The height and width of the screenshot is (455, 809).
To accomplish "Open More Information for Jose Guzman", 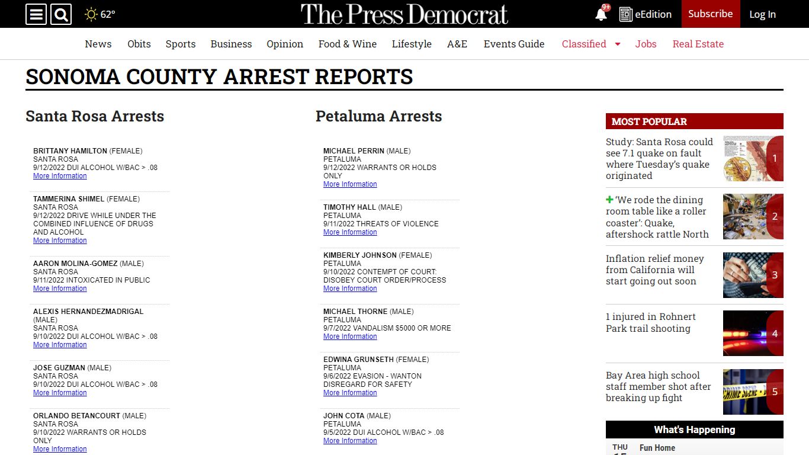I will (x=60, y=393).
